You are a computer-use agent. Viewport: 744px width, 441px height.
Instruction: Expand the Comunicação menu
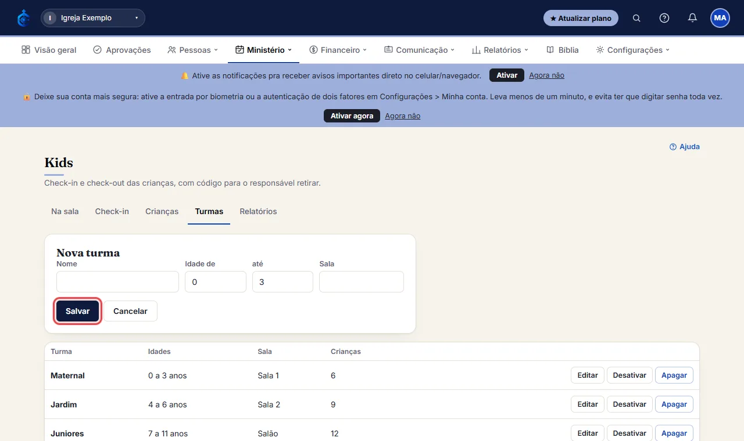click(419, 50)
